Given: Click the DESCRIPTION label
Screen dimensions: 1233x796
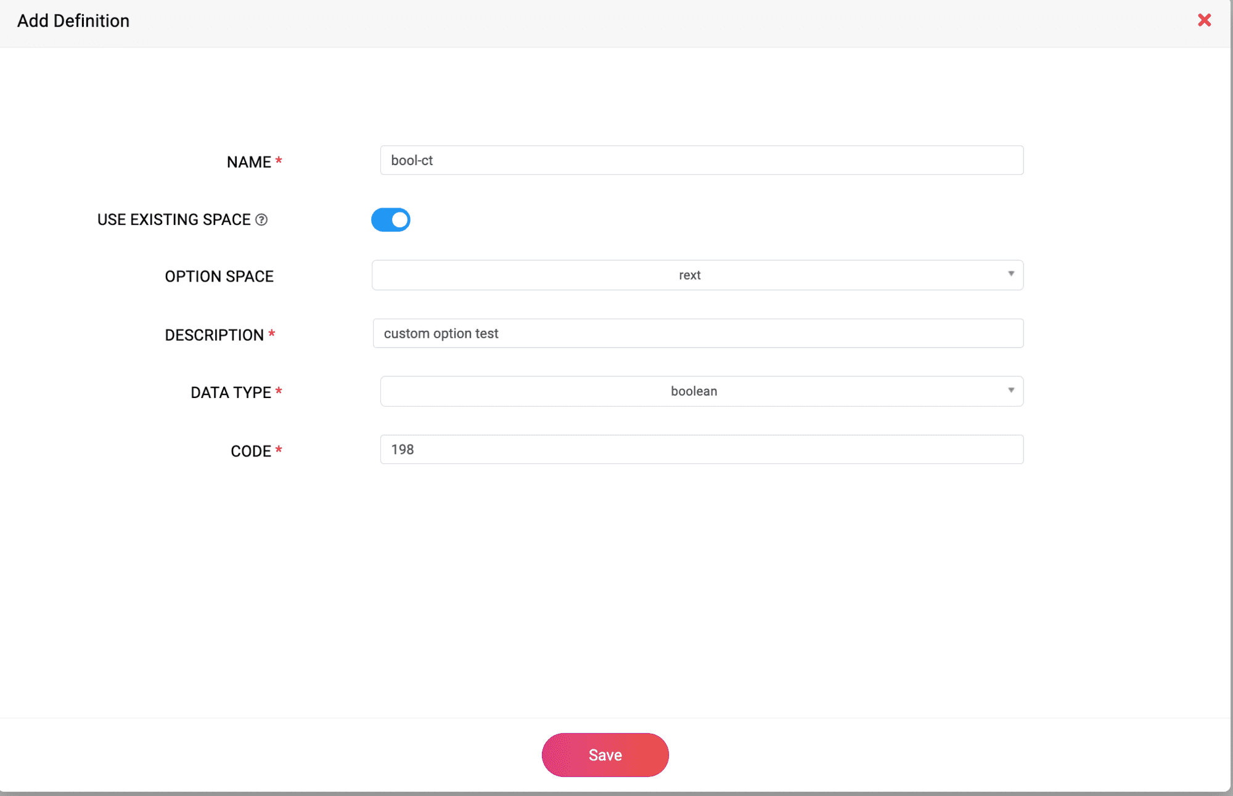Looking at the screenshot, I should click(214, 335).
